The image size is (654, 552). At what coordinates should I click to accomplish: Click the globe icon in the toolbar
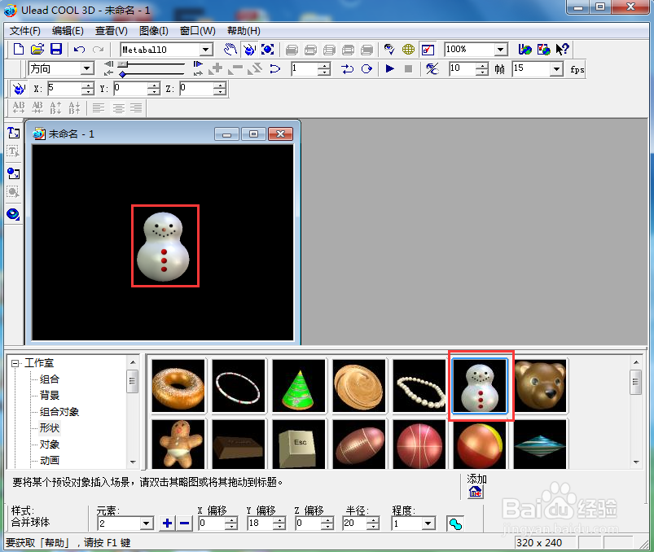408,49
